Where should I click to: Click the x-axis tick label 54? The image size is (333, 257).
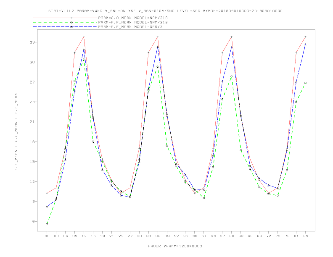(213, 236)
